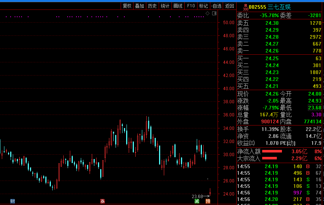Click the 涨 event marker on chart
The width and height of the screenshot is (324, 205).
[x=102, y=201]
